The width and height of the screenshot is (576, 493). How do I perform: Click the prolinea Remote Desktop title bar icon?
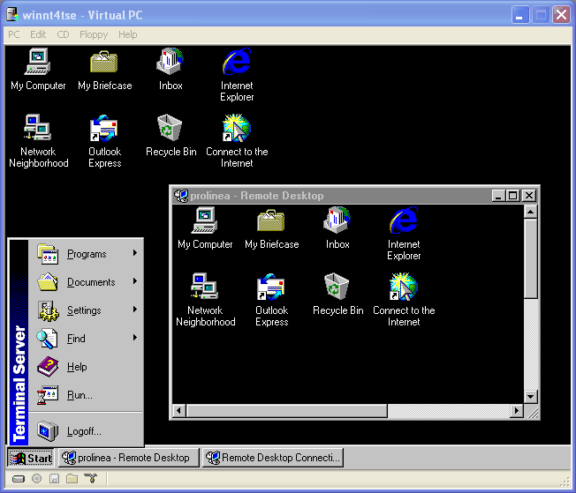click(x=181, y=196)
